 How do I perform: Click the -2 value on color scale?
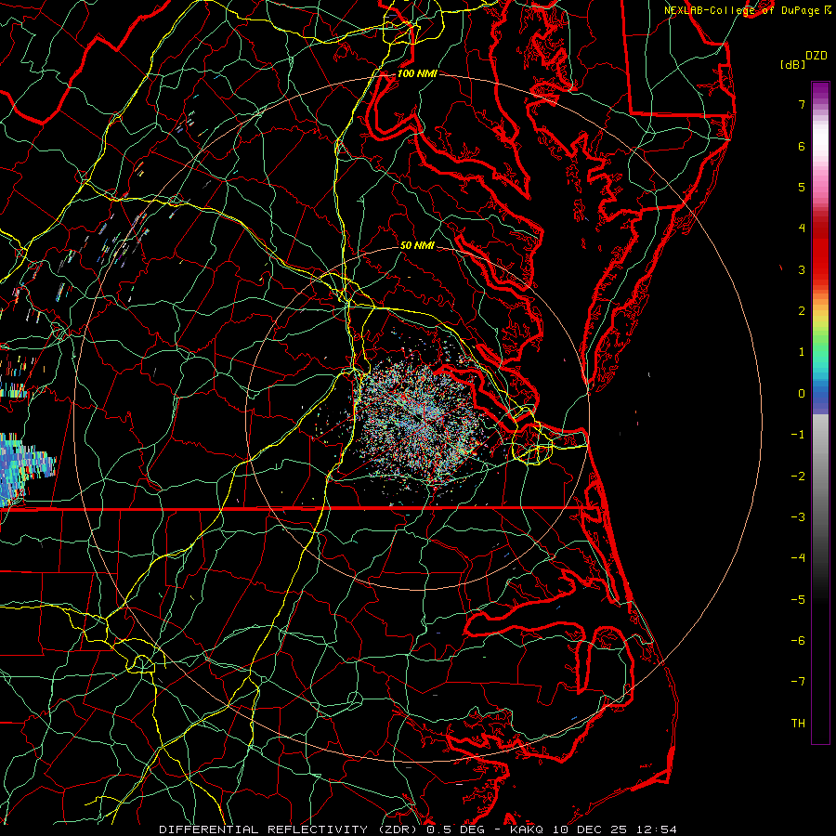coord(798,477)
